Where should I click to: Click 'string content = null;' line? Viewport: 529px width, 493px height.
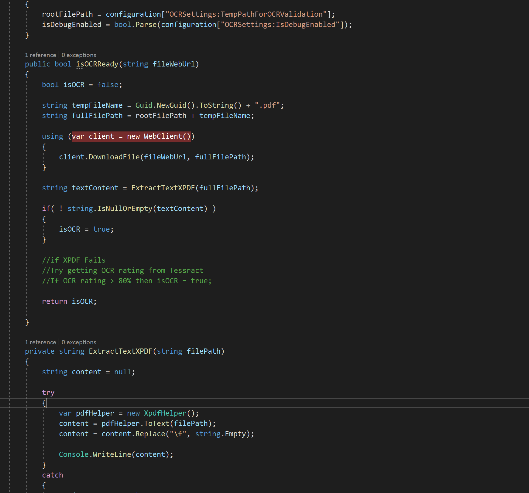(x=88, y=372)
